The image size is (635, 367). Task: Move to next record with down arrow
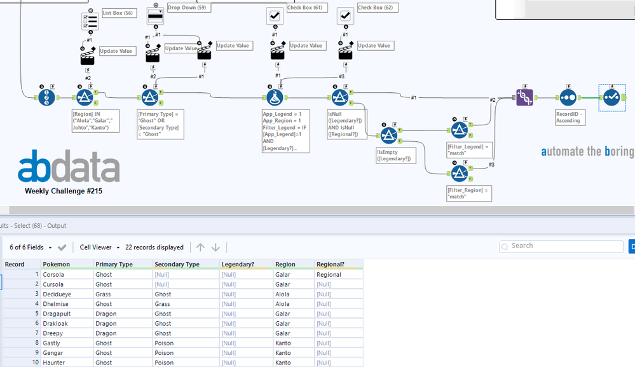tap(215, 247)
